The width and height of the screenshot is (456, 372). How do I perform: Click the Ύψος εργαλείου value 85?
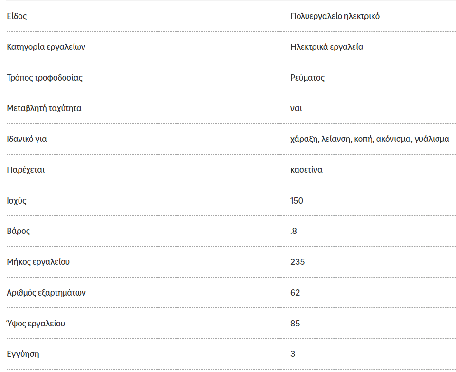click(x=295, y=324)
